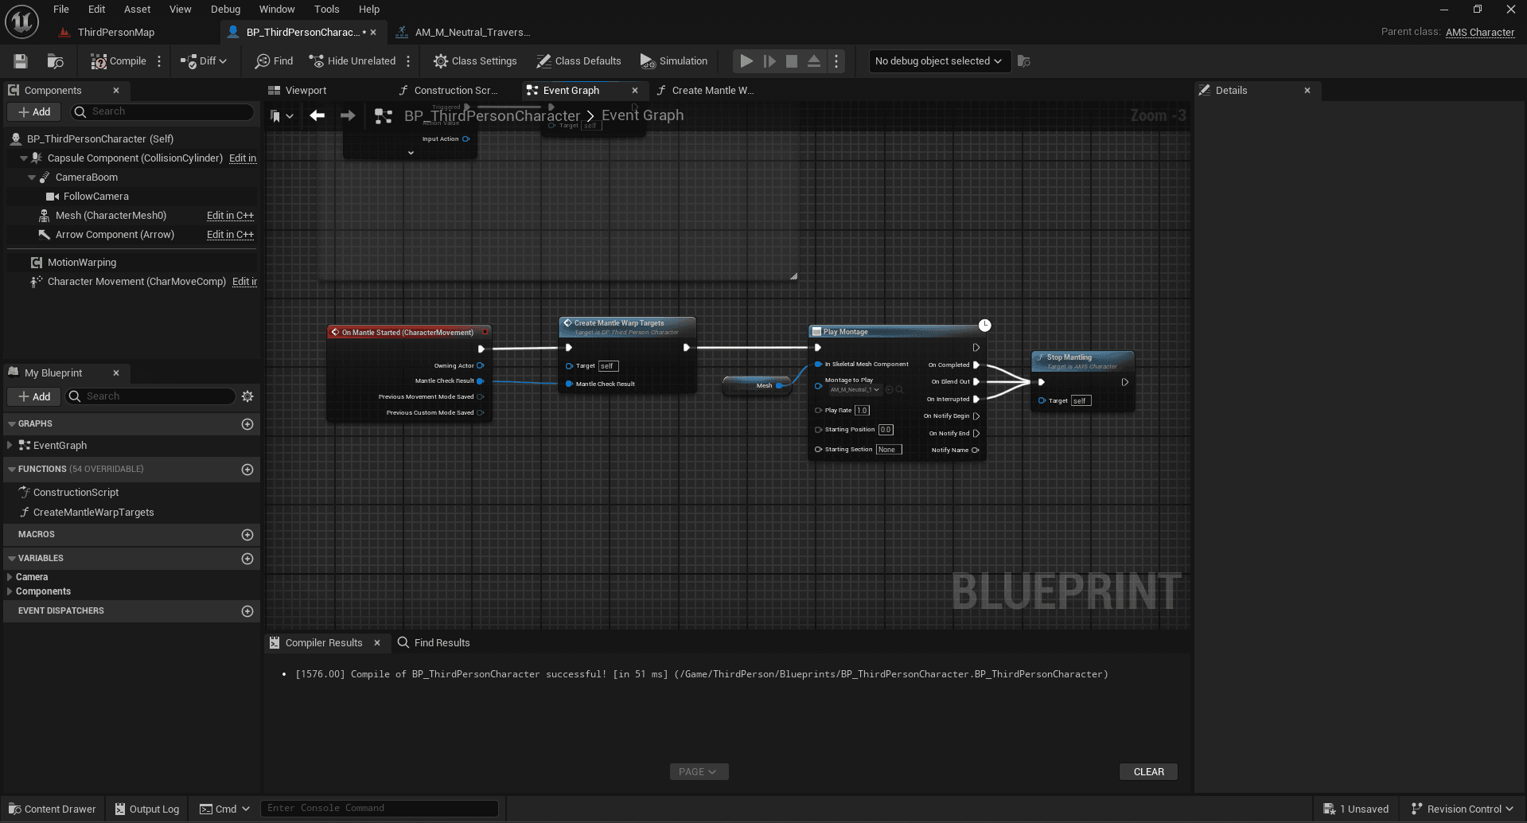Browse to asset in Content Browser

[x=55, y=61]
